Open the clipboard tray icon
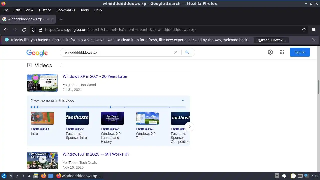 click(293, 176)
